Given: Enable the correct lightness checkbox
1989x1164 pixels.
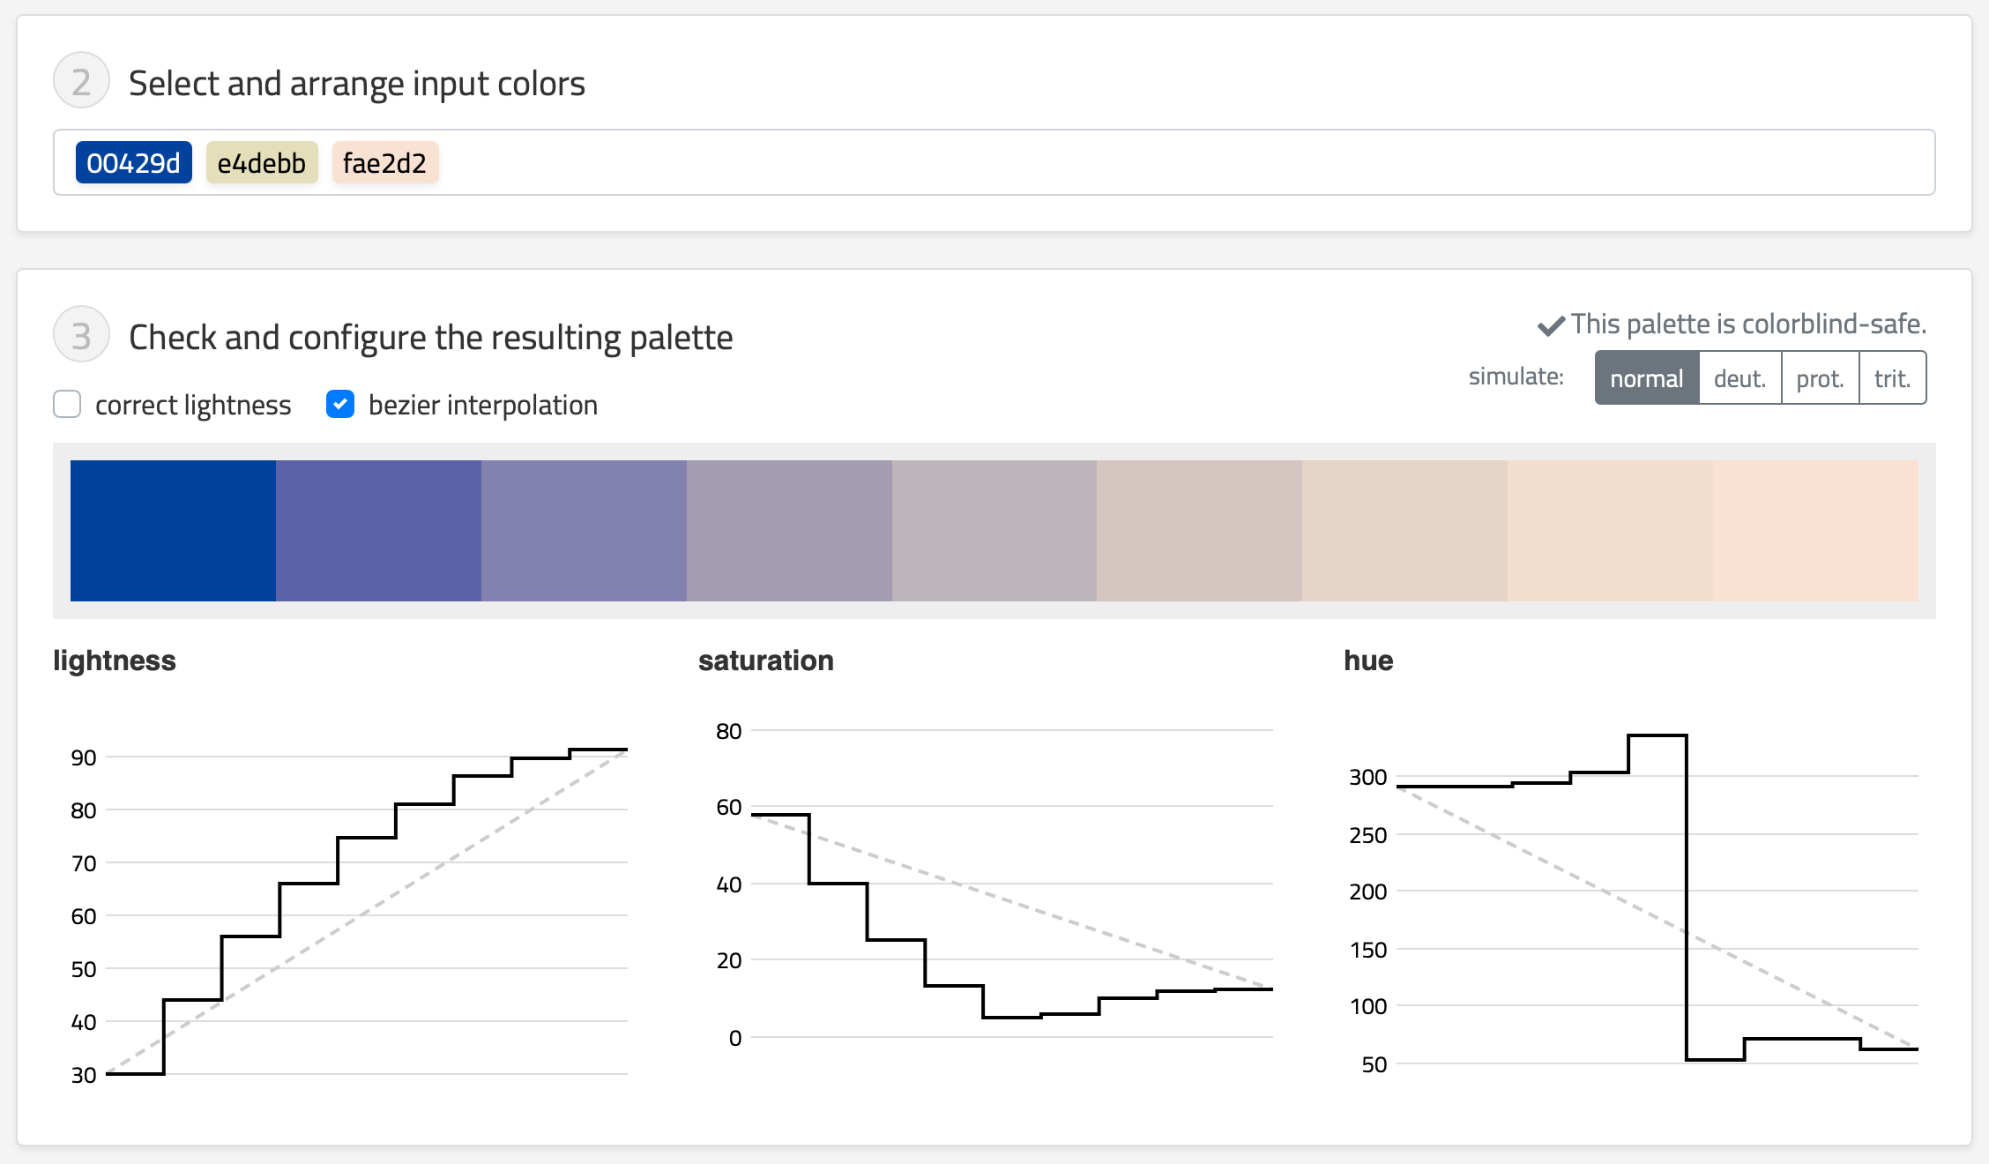Looking at the screenshot, I should pyautogui.click(x=67, y=405).
